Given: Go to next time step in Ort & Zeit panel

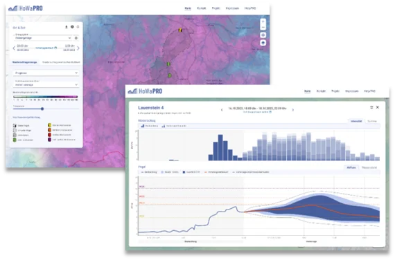Looking at the screenshot, I should click(78, 48).
